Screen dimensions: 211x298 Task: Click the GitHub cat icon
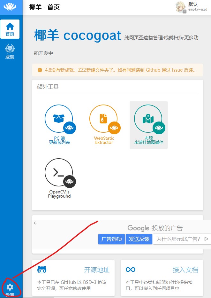[x=42, y=270]
